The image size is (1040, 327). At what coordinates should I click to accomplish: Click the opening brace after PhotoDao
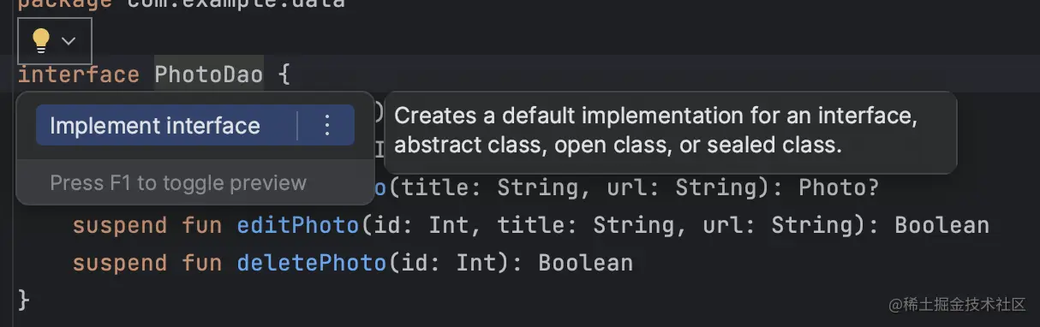[284, 74]
